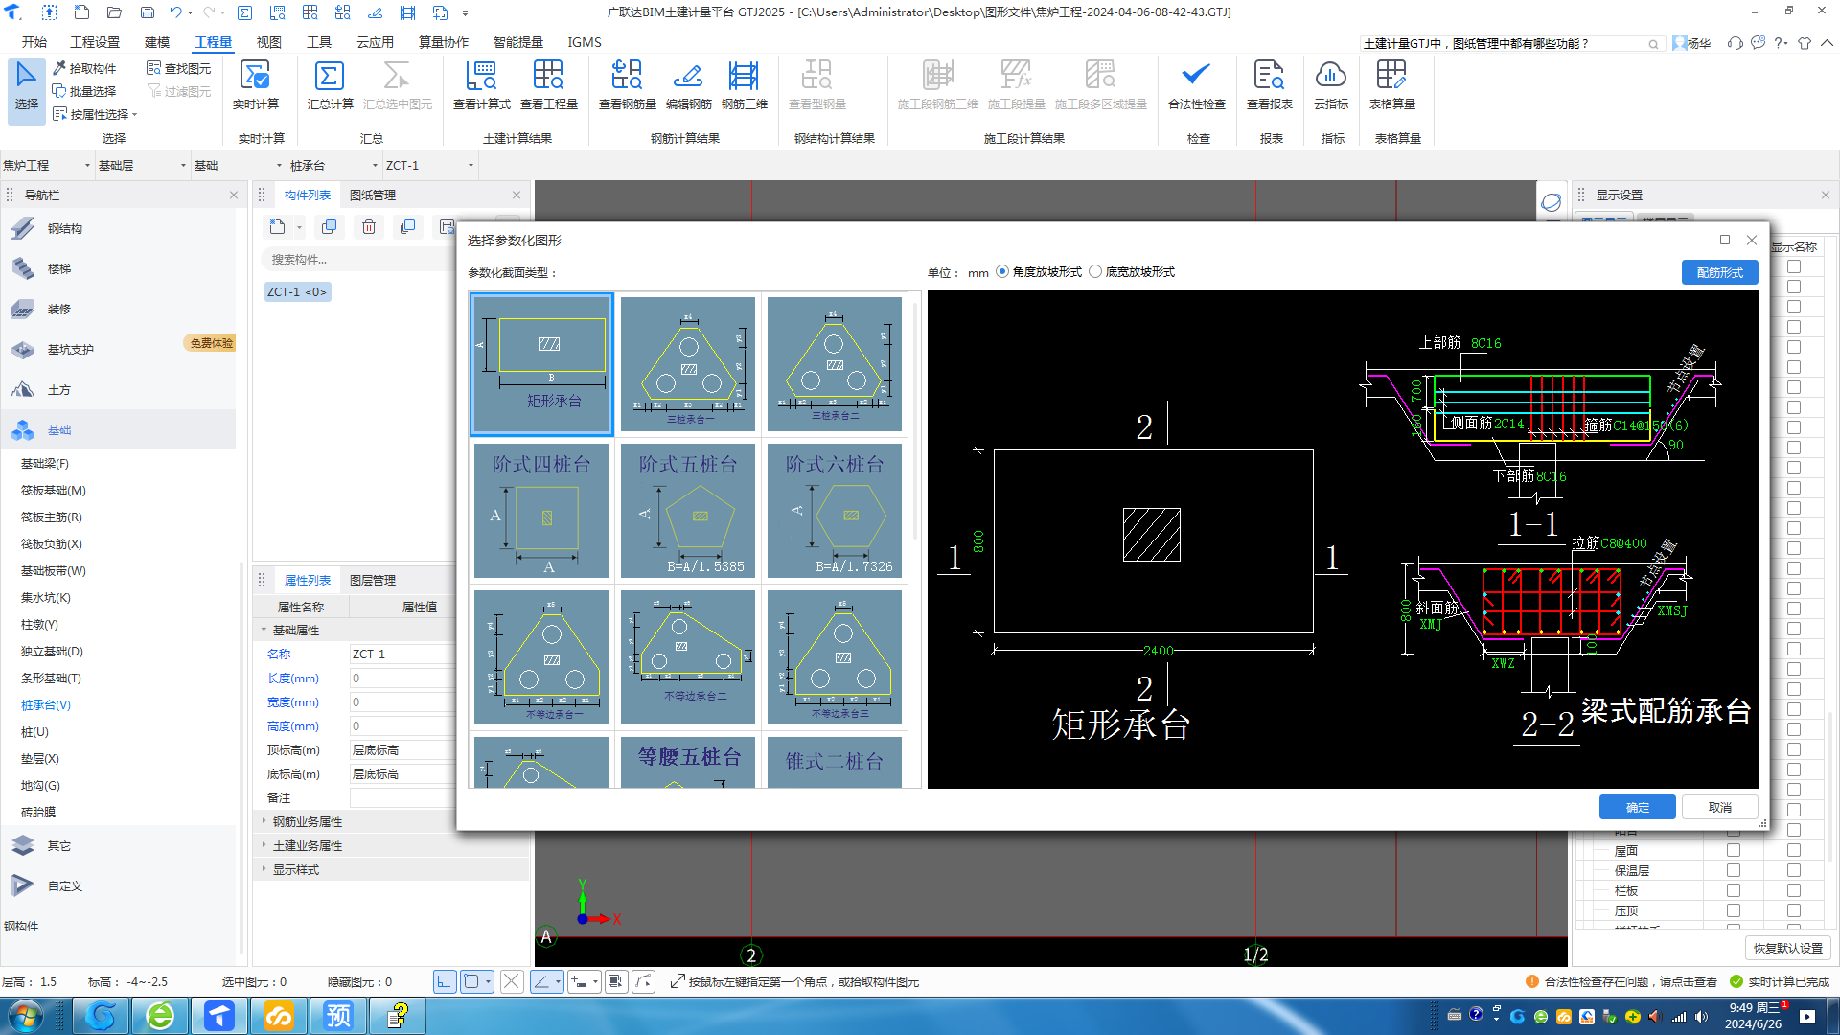Select 阶式六桩台 section thumbnail

835,511
